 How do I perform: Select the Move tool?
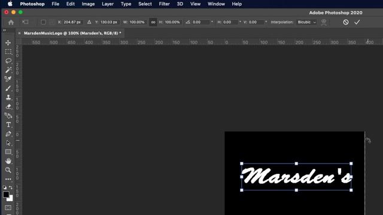coord(8,42)
